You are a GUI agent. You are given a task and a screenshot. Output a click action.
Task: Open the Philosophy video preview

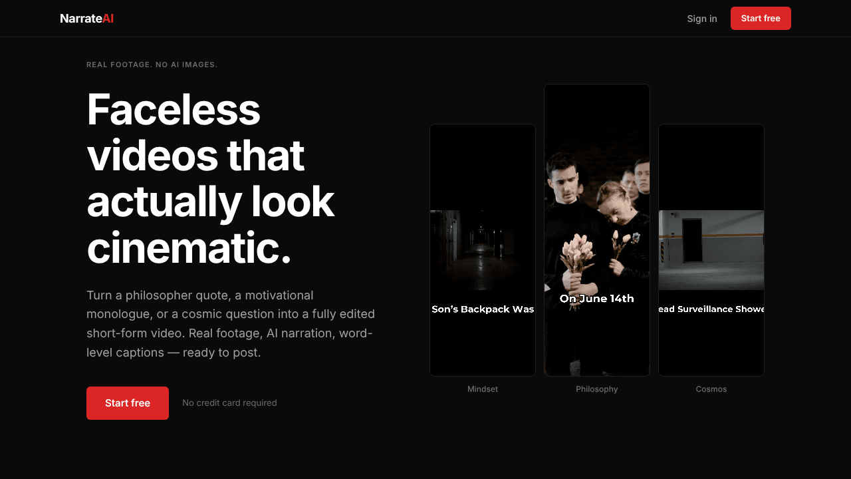597,230
